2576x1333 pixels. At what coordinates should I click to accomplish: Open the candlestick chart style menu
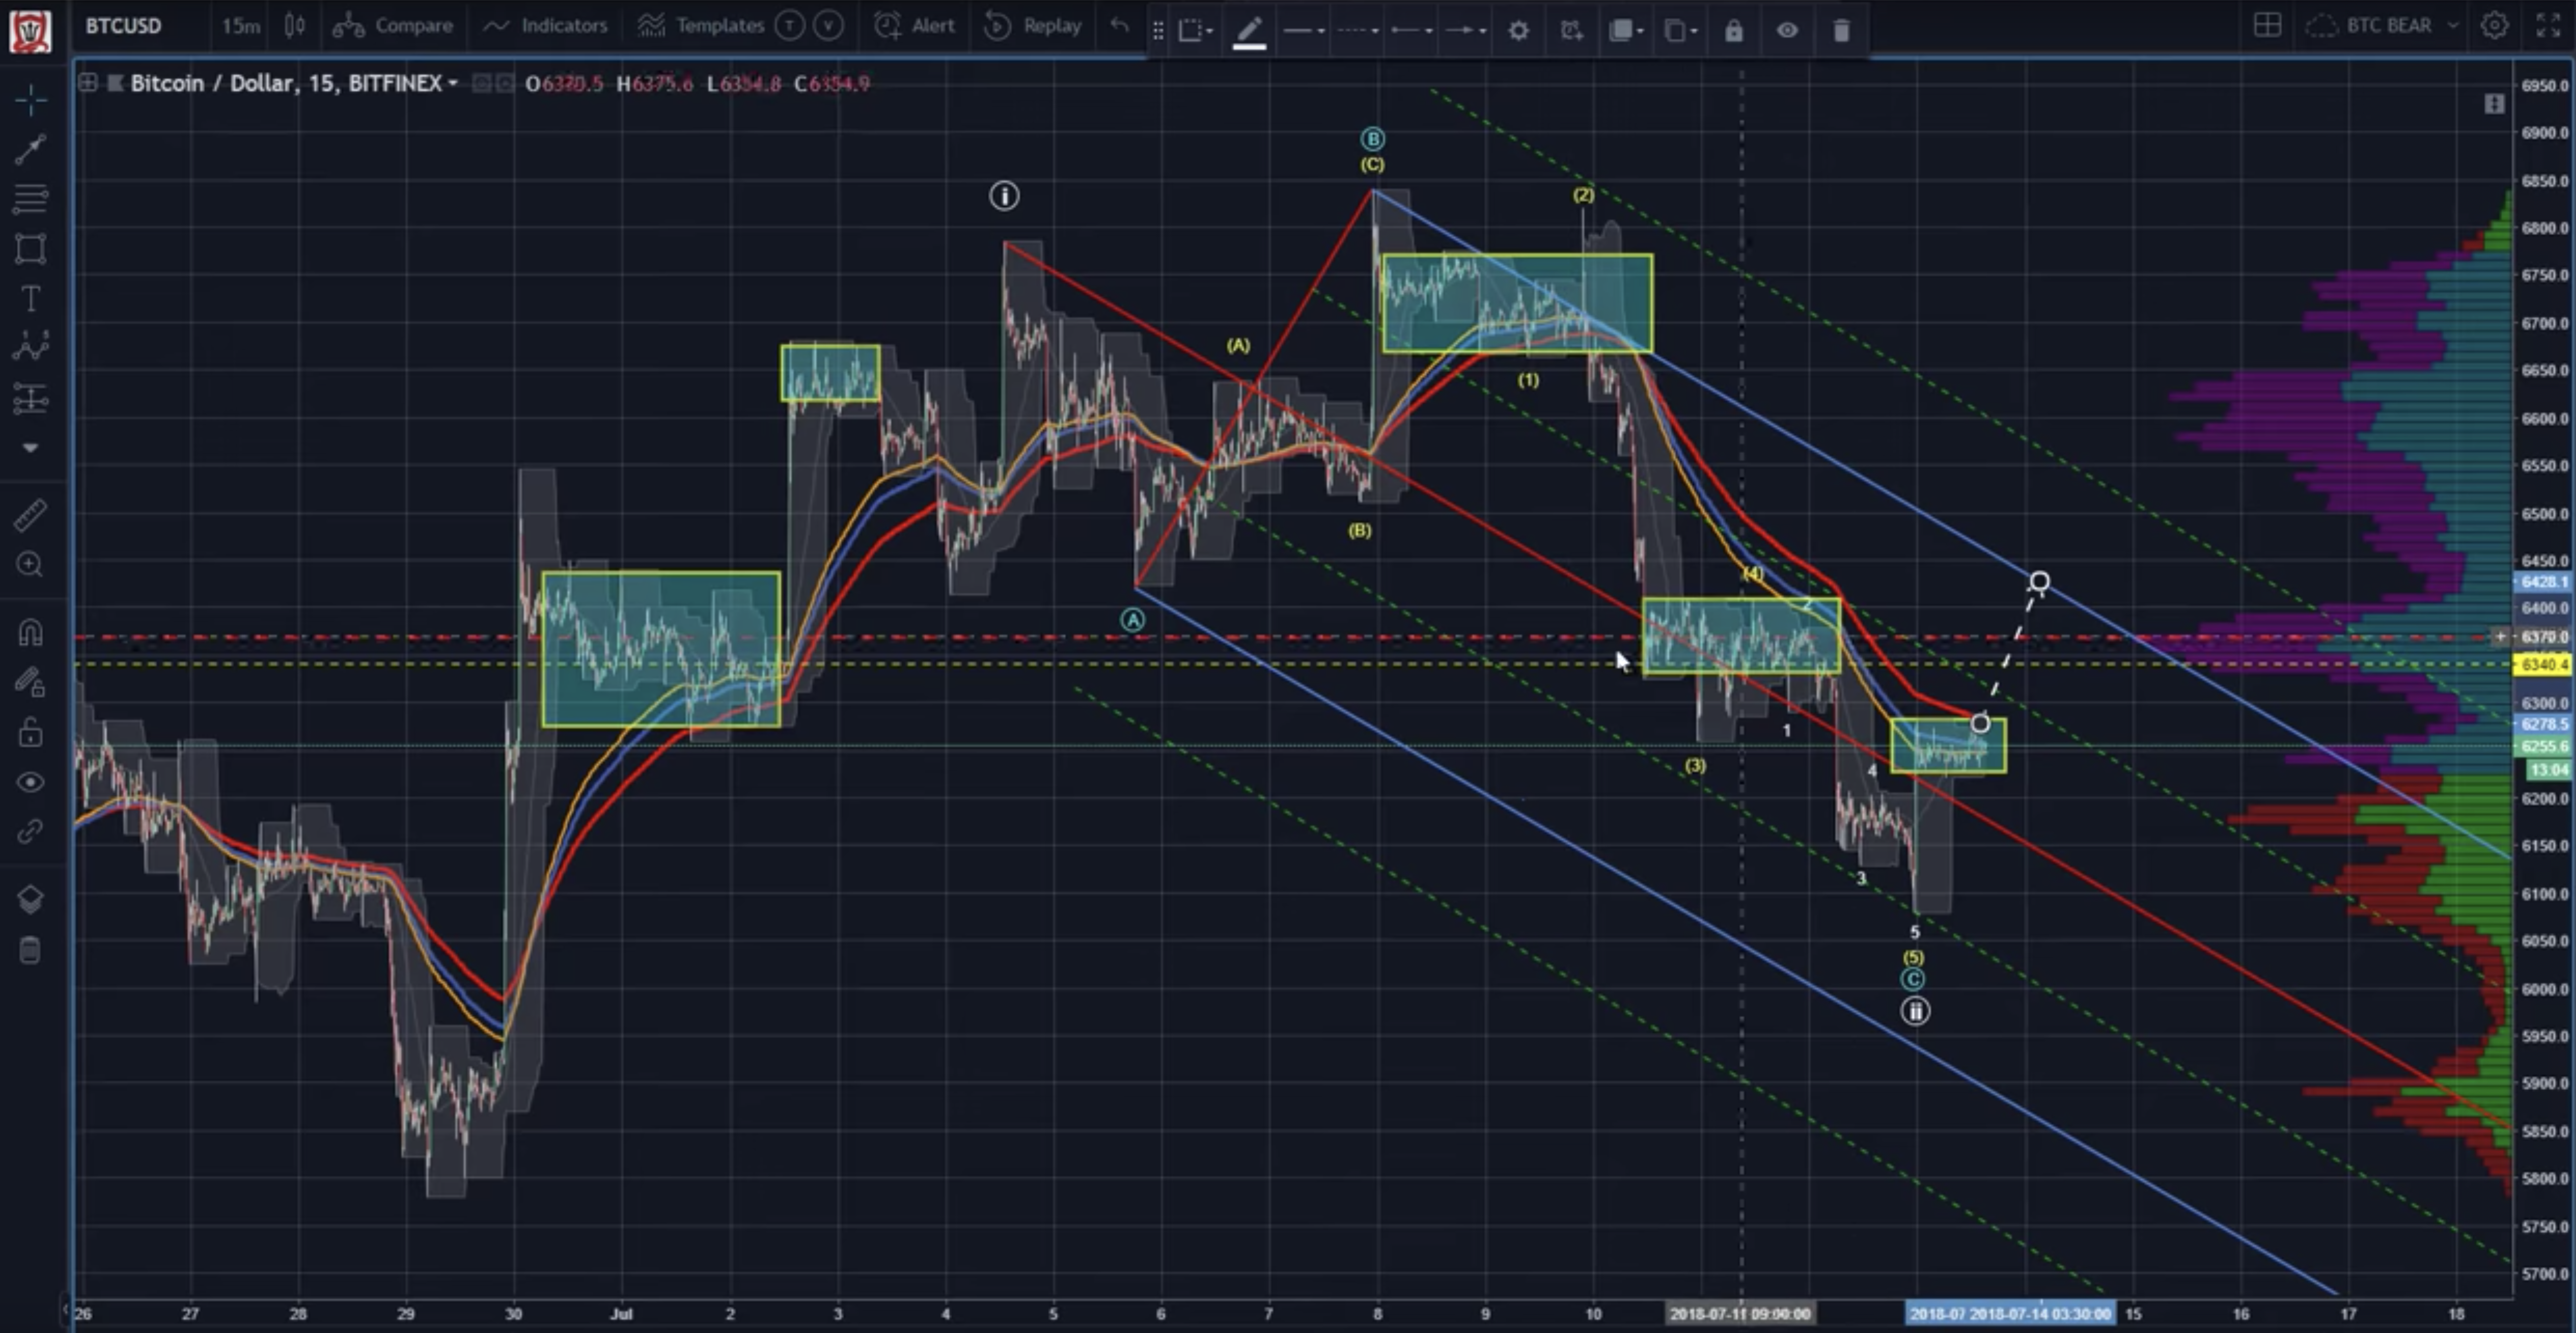[294, 26]
